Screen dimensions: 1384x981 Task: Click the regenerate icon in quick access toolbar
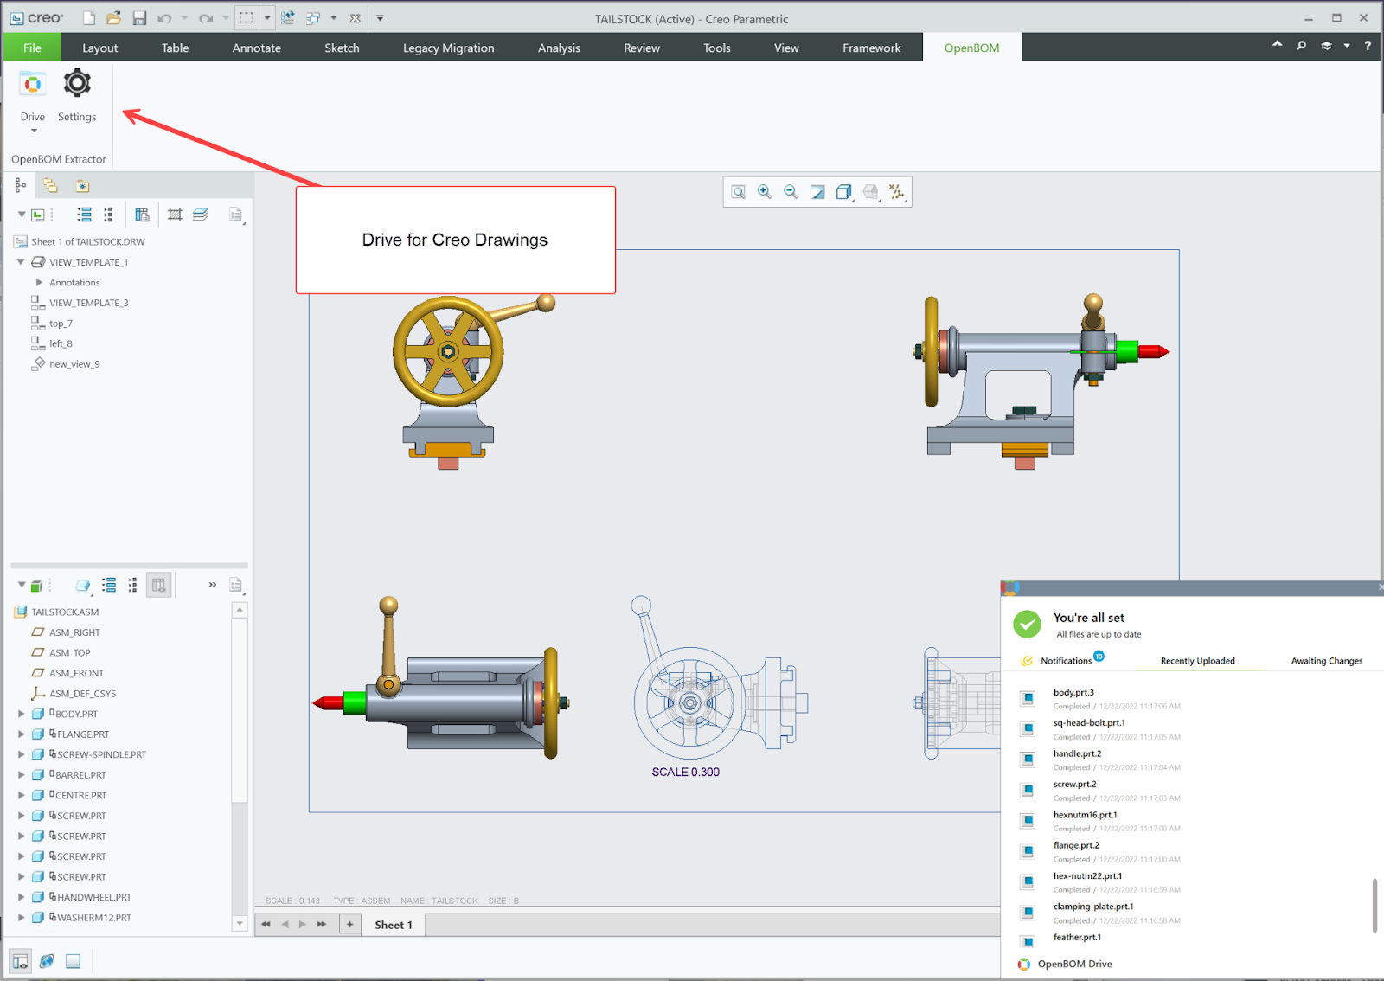point(288,18)
